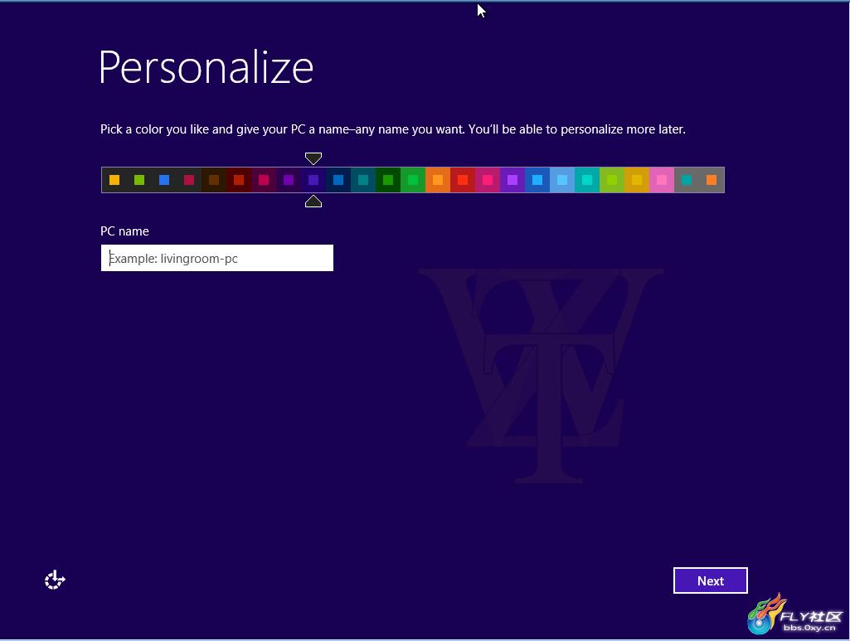Focus the PC name input field

pos(216,258)
